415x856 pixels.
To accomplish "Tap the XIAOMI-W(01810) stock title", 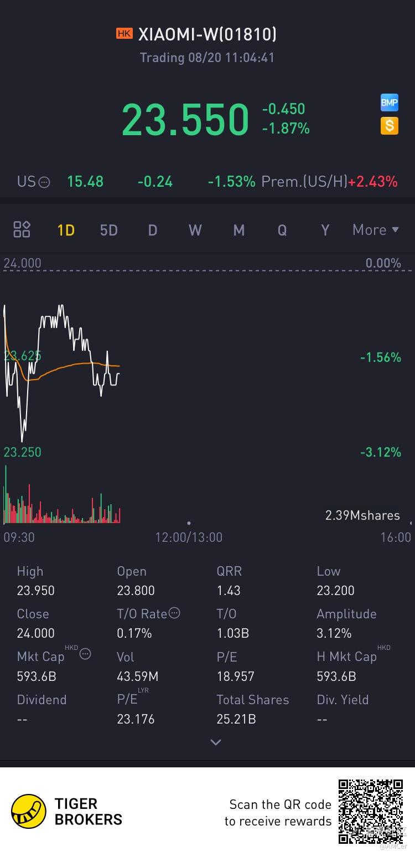I will (x=207, y=34).
